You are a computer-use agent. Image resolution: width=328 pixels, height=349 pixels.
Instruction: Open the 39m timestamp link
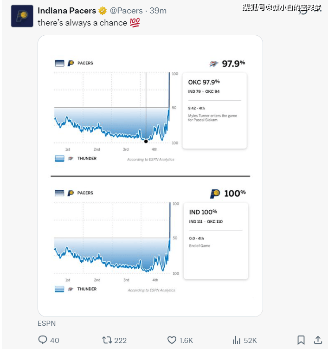tap(158, 11)
